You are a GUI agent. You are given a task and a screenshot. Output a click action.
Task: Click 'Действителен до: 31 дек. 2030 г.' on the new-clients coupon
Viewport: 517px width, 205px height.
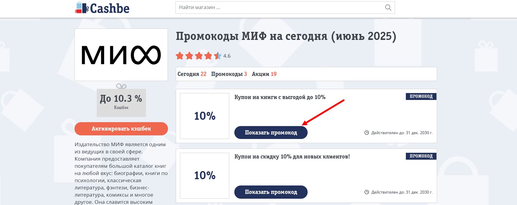point(402,192)
